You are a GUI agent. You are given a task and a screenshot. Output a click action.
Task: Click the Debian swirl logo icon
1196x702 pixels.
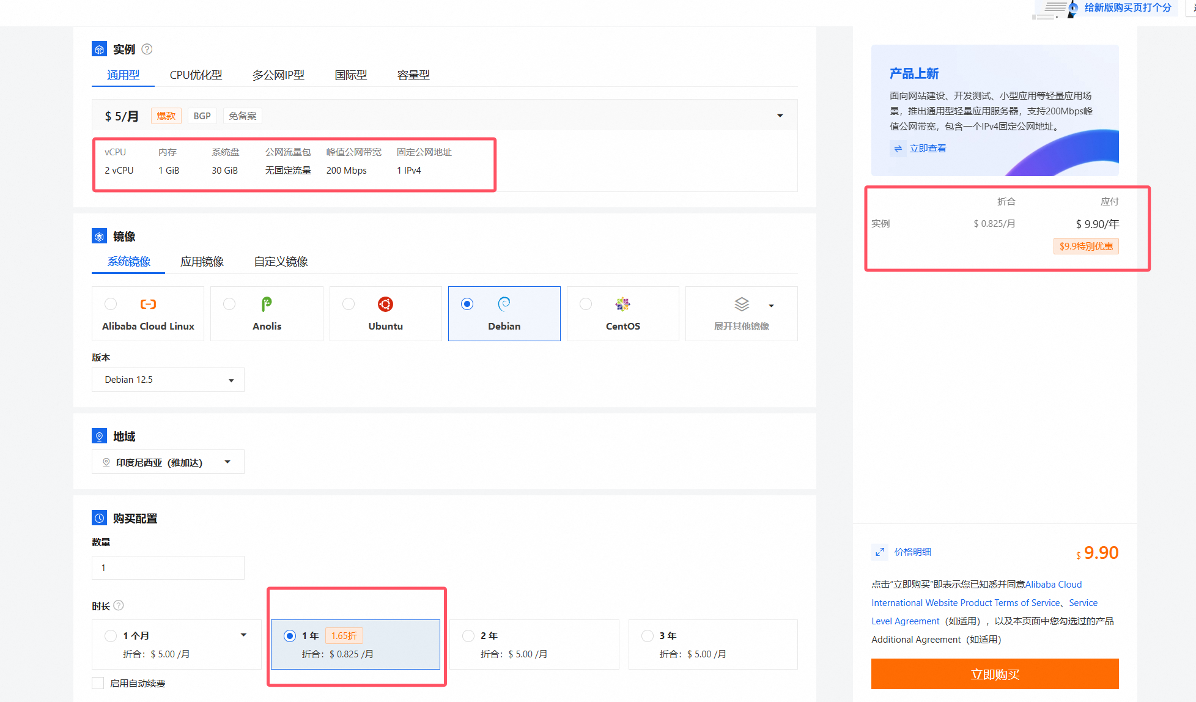(x=504, y=304)
